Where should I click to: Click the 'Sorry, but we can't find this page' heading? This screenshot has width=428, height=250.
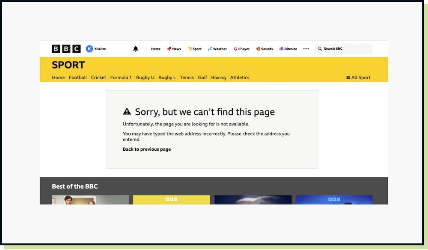205,112
